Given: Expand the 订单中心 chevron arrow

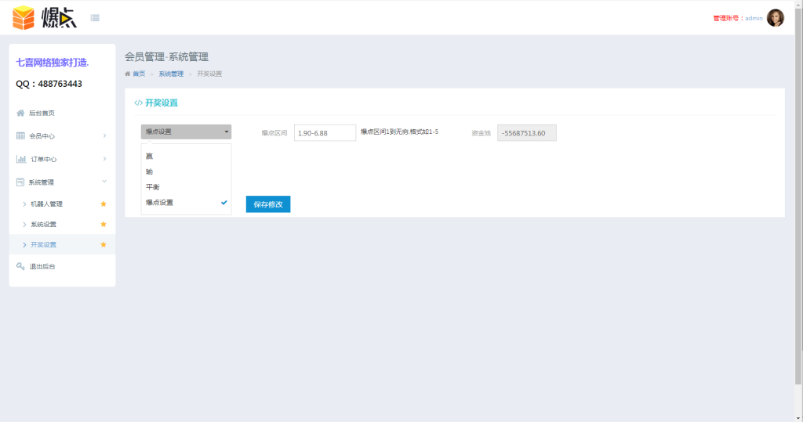Looking at the screenshot, I should point(104,159).
